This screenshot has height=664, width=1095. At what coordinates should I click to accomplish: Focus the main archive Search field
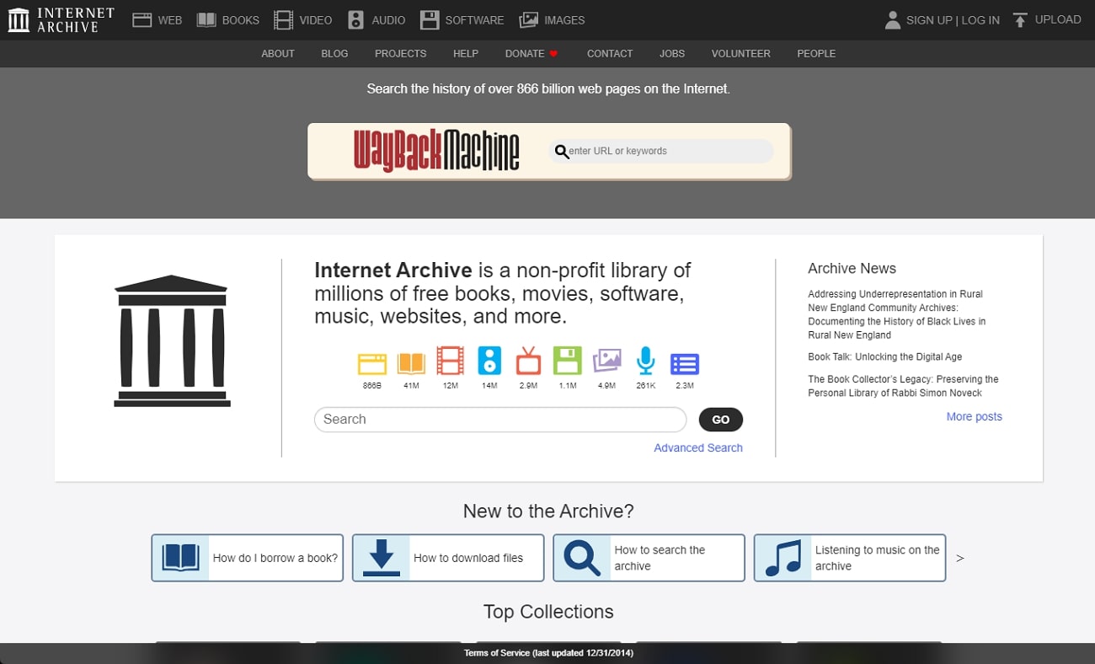tap(500, 420)
